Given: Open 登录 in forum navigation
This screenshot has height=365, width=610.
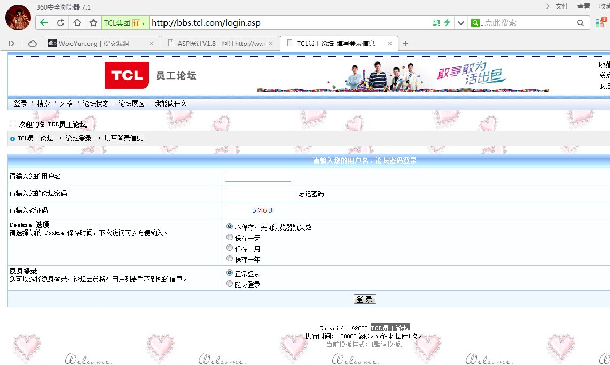Looking at the screenshot, I should [x=21, y=104].
